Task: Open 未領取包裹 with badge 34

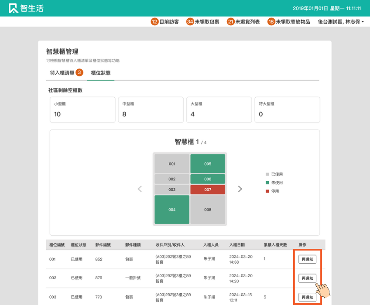Action: click(203, 21)
